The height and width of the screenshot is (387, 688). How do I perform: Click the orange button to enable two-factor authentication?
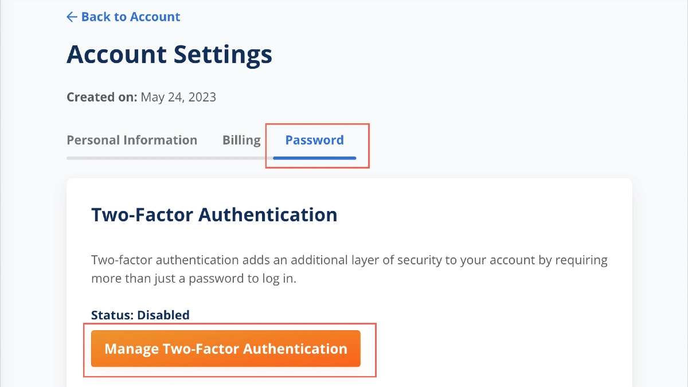pyautogui.click(x=225, y=349)
